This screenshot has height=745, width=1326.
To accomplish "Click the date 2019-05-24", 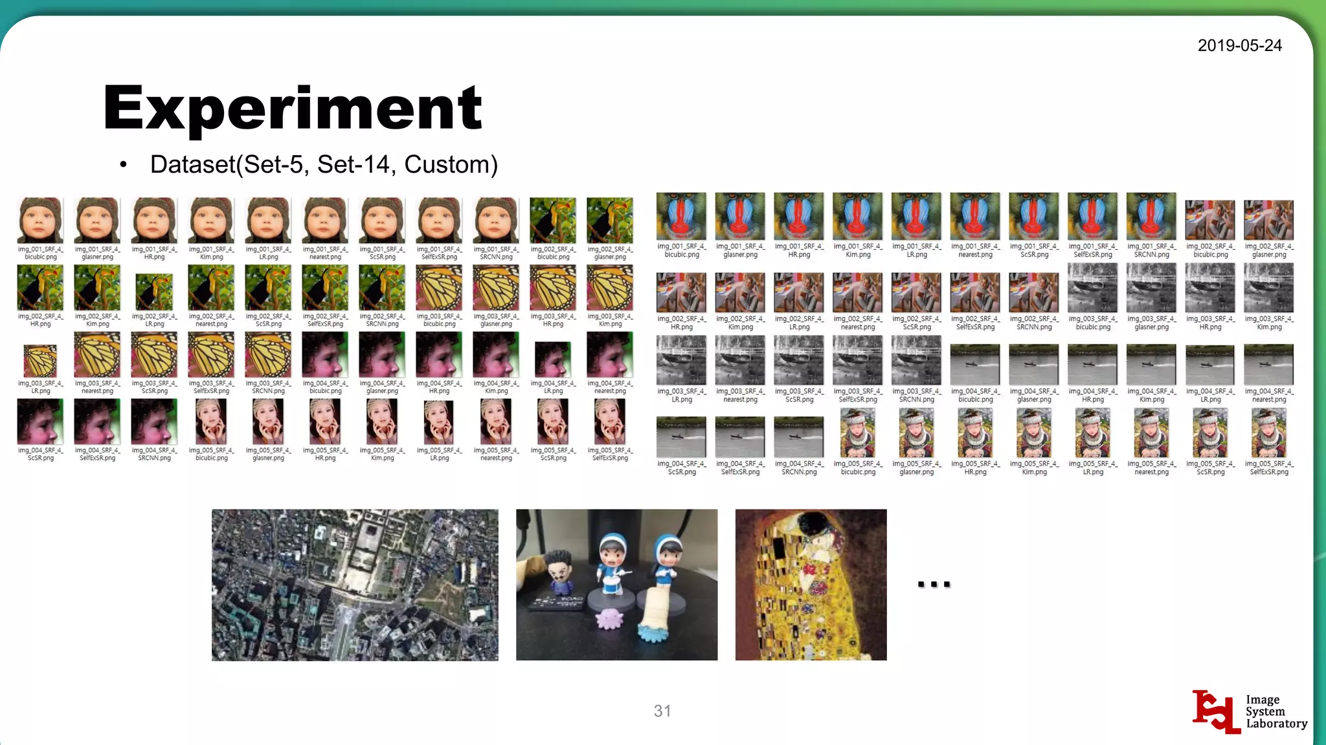I will (1239, 45).
